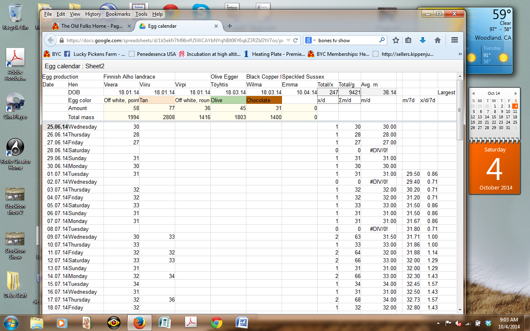Open the Firefox downloads arrow
530x331 pixels.
[423, 40]
